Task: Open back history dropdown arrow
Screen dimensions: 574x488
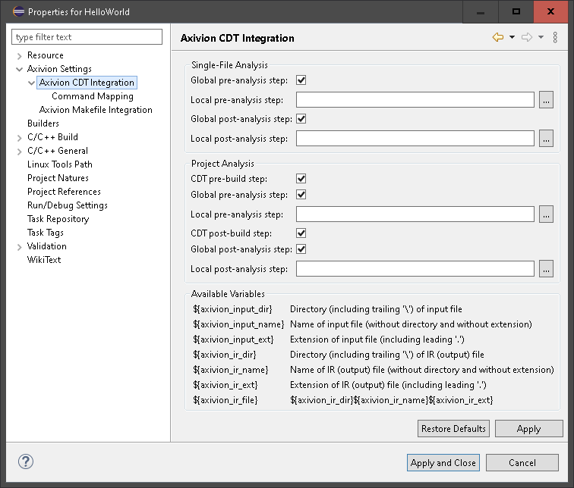Action: (x=512, y=37)
